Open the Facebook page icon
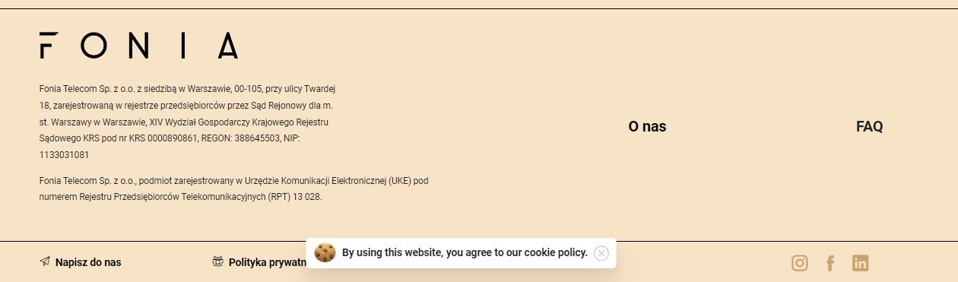The image size is (958, 282). click(830, 263)
